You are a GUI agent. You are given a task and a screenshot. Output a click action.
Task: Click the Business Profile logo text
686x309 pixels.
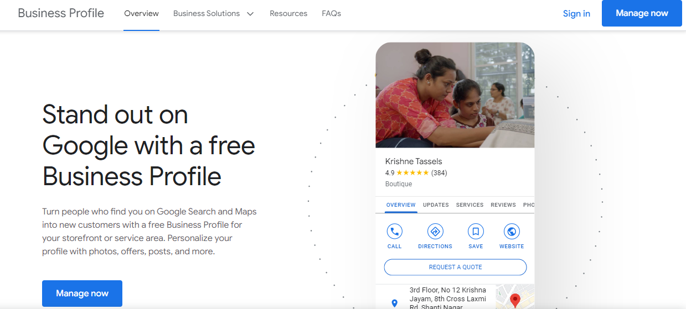[61, 13]
